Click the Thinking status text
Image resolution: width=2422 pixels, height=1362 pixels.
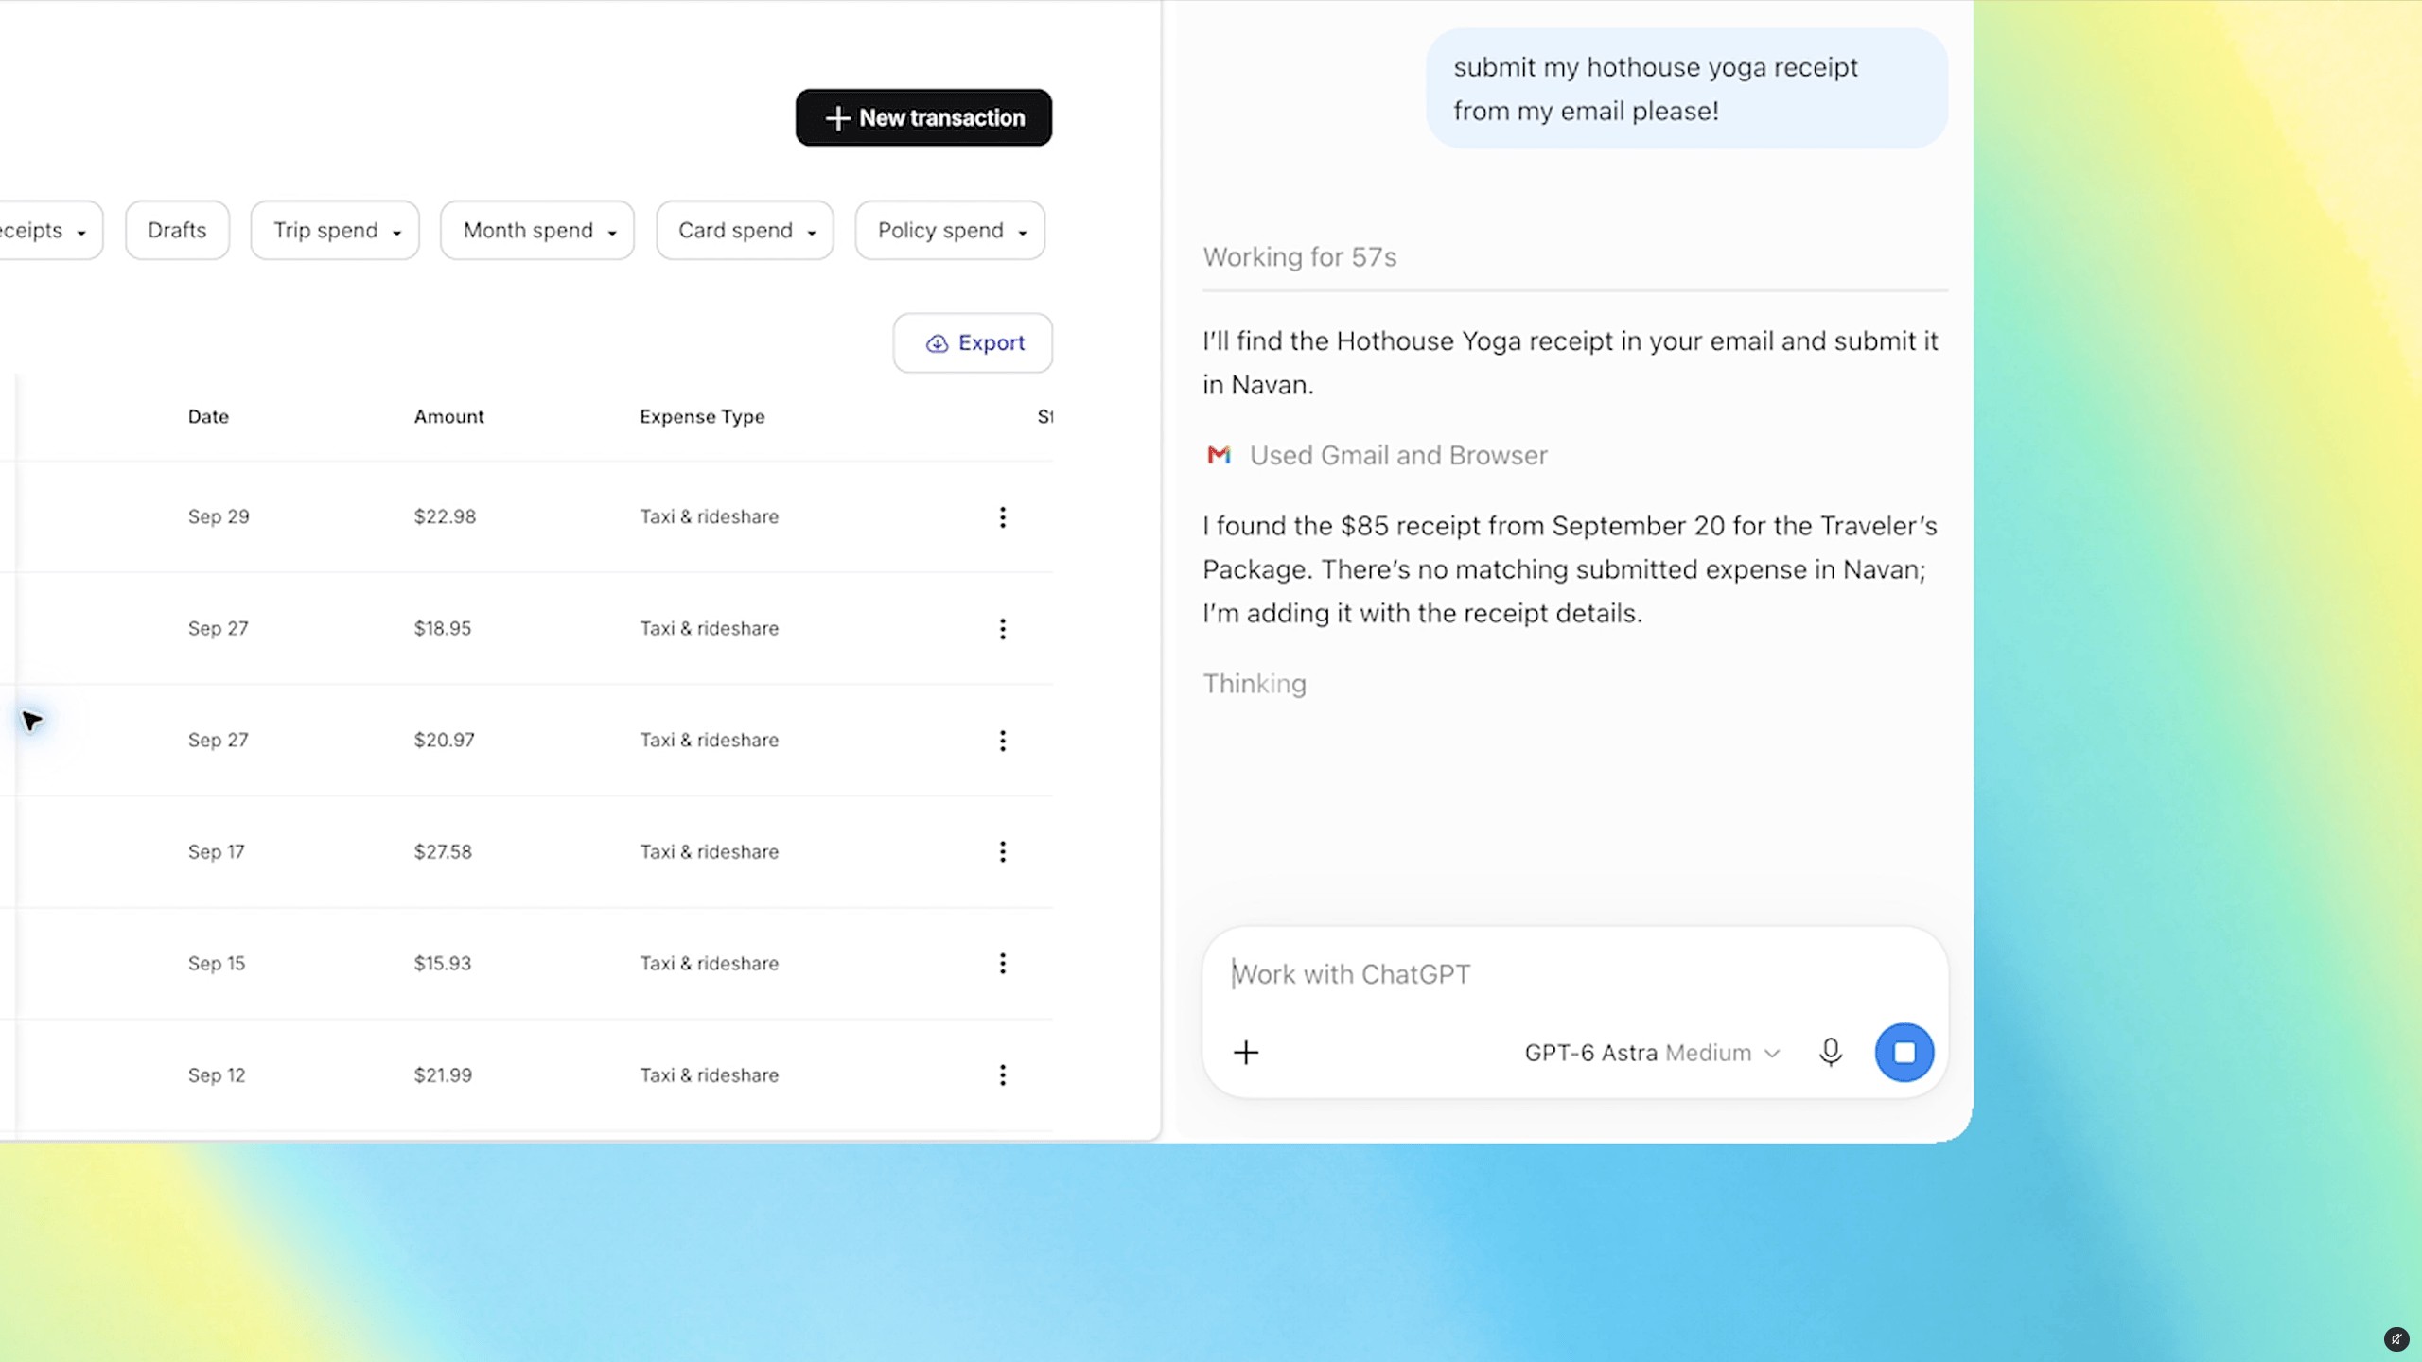(1254, 684)
